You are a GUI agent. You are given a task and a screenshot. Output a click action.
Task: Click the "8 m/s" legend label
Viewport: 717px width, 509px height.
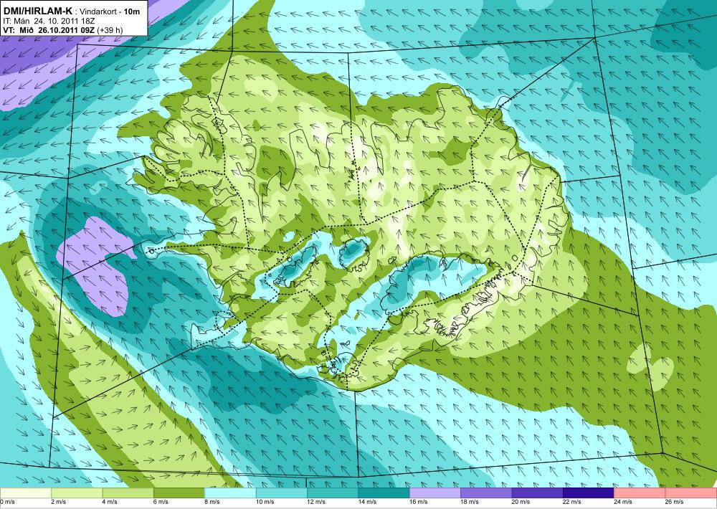(212, 502)
